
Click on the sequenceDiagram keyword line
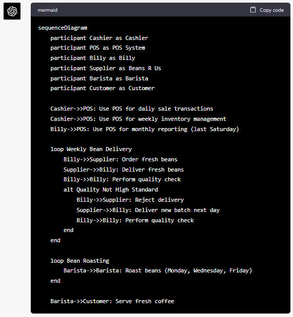pos(62,28)
